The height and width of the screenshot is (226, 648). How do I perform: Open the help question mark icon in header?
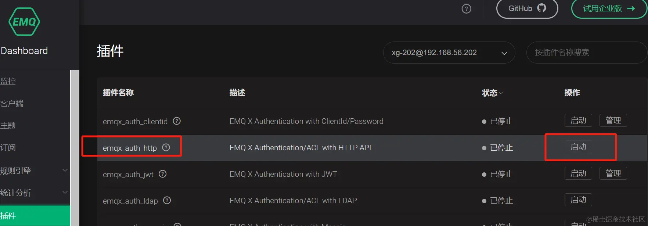pos(466,9)
